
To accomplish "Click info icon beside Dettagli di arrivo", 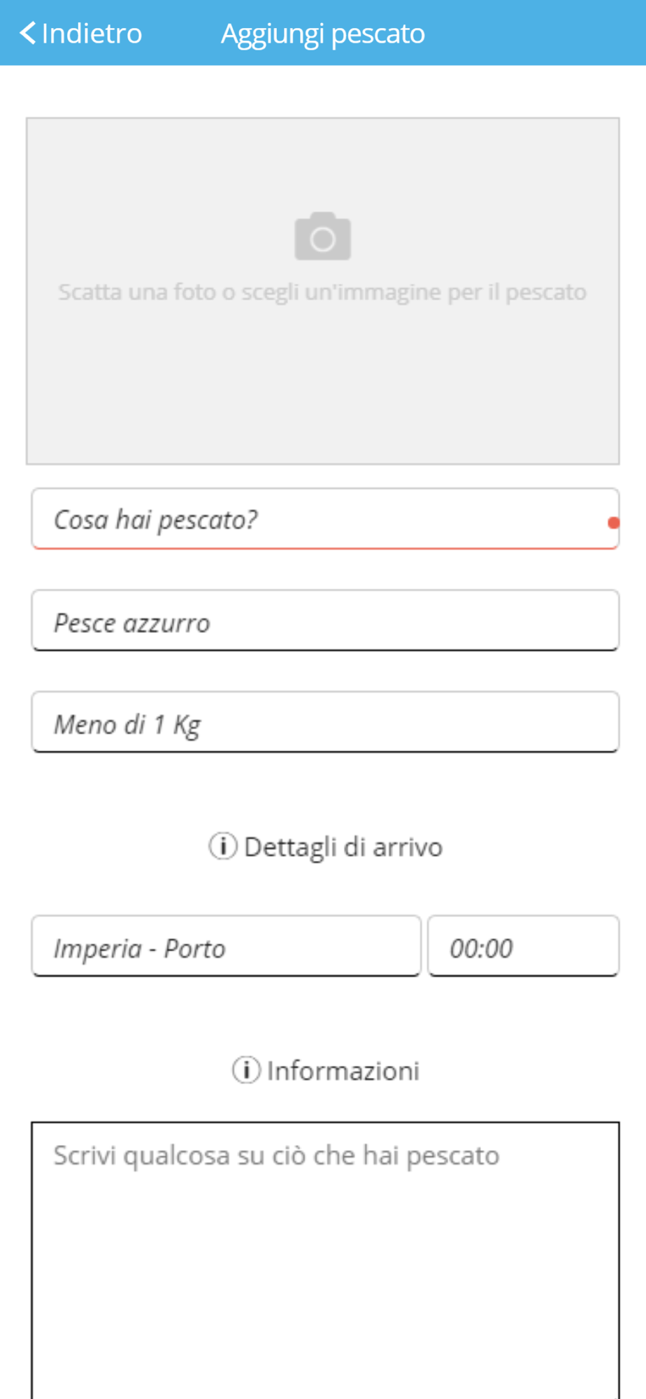I will point(222,846).
